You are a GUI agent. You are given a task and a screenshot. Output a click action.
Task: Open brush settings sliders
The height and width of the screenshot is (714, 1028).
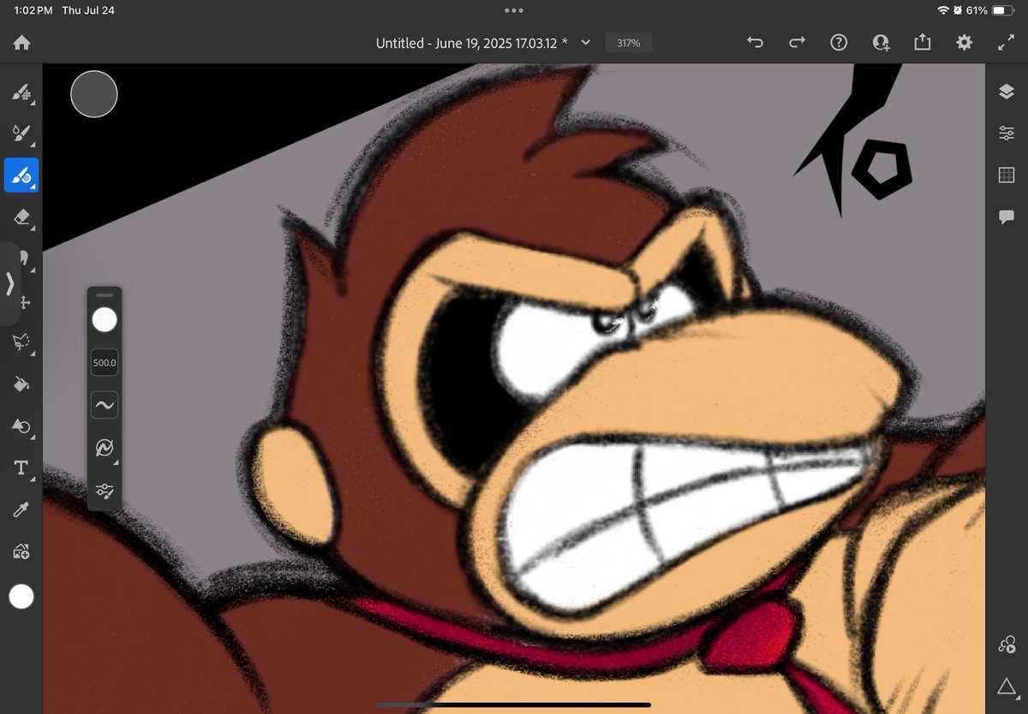coord(105,491)
